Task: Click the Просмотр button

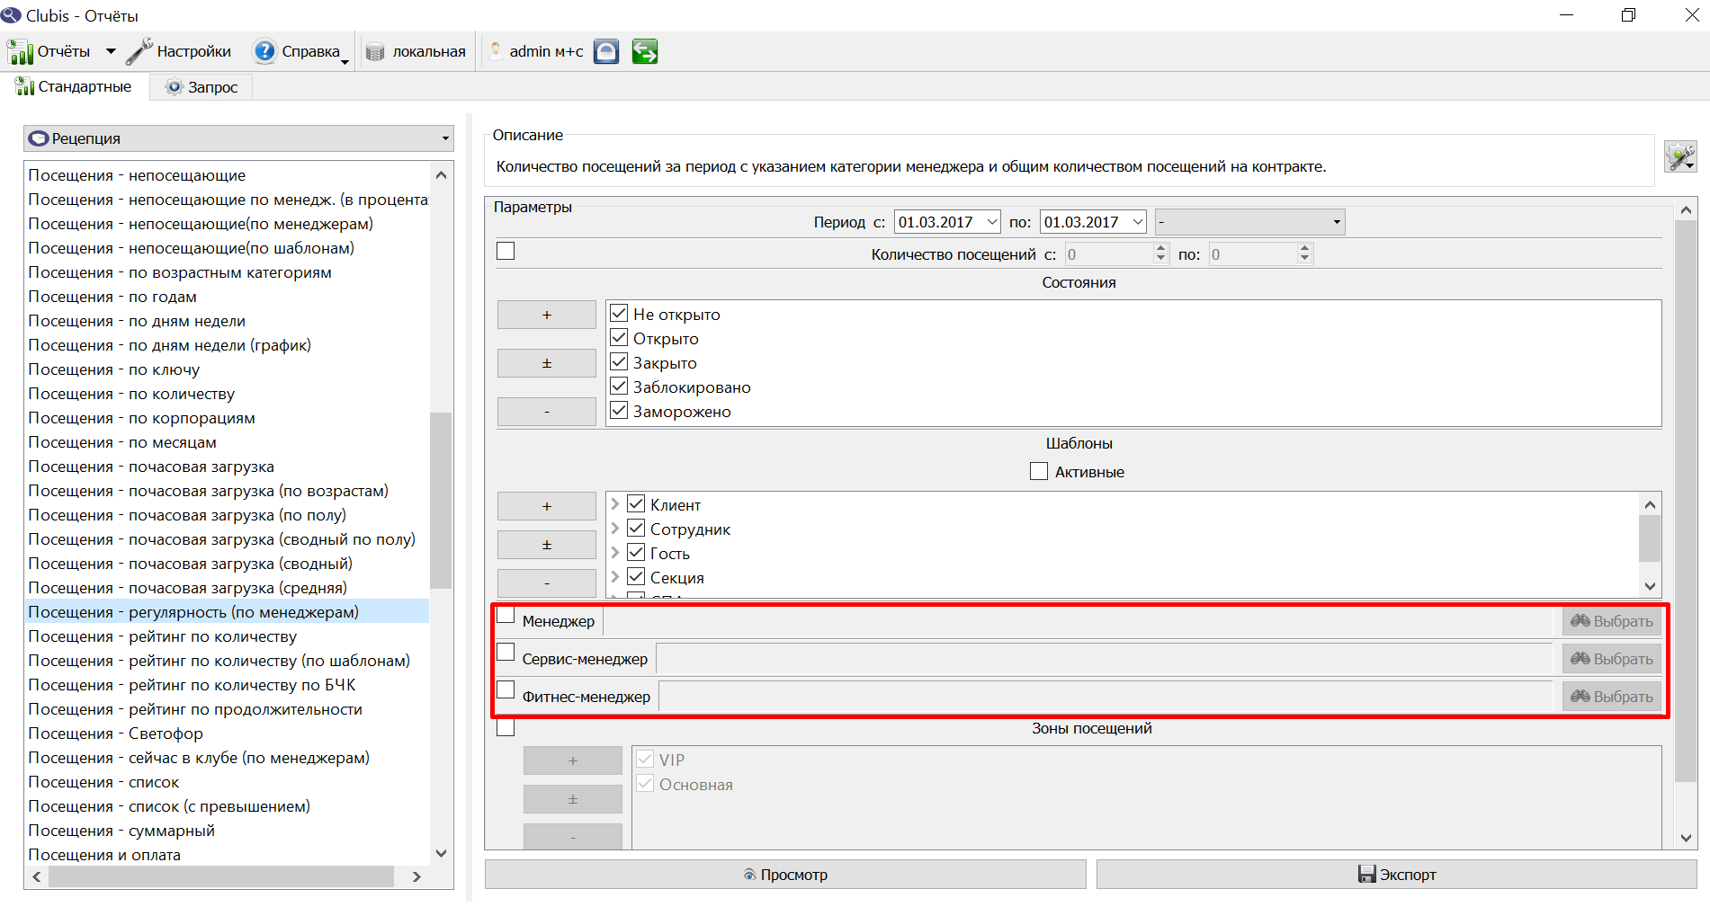Action: 785,874
